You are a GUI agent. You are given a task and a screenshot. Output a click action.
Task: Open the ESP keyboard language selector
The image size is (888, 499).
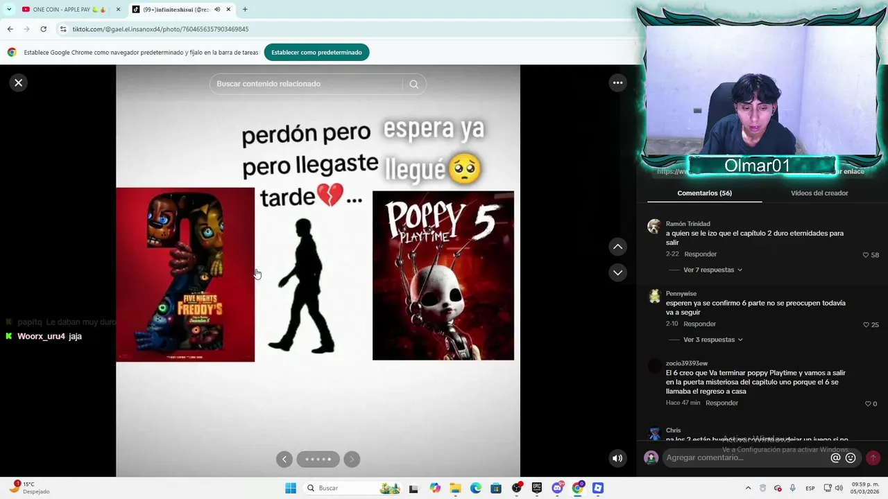tap(810, 488)
